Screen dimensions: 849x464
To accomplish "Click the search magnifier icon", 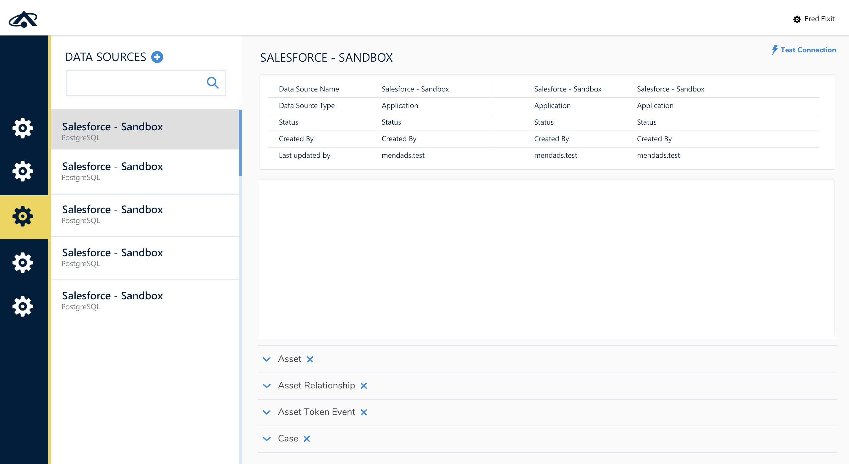I will [213, 83].
